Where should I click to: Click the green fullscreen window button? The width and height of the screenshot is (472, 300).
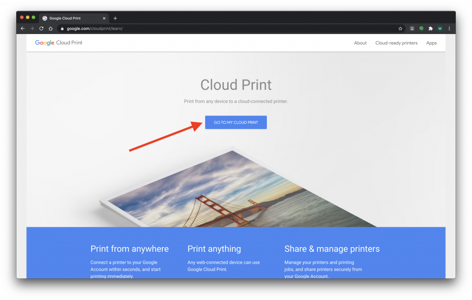33,17
